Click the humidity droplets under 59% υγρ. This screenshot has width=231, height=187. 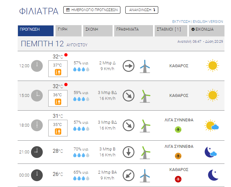pyautogui.click(x=81, y=99)
